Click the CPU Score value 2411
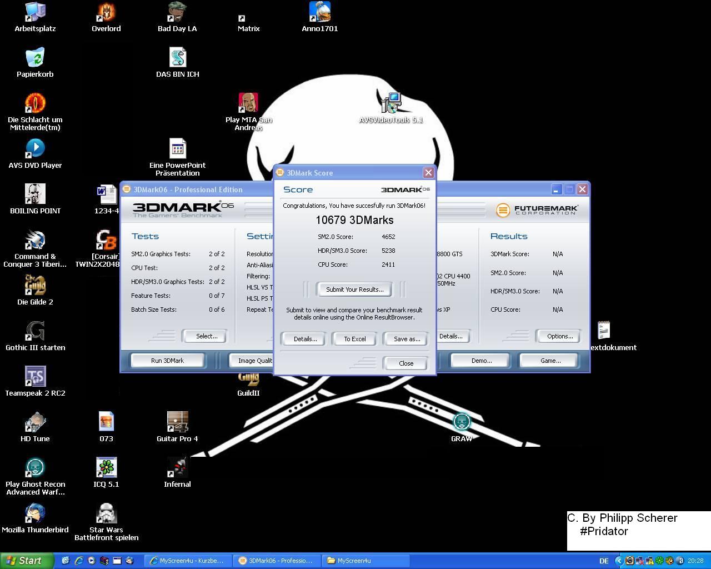 pos(388,264)
